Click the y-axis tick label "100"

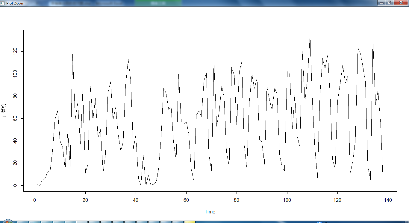(15, 74)
